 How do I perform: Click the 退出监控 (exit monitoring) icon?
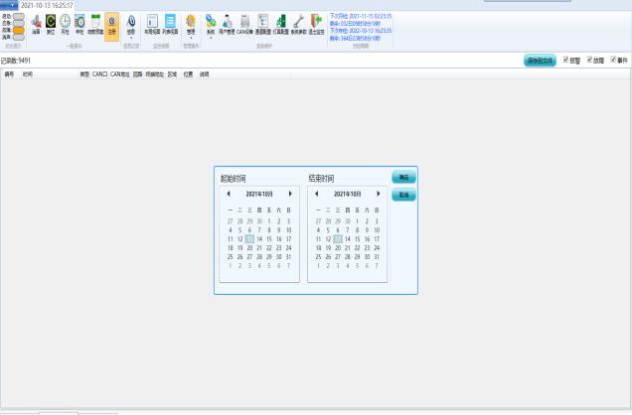point(316,22)
